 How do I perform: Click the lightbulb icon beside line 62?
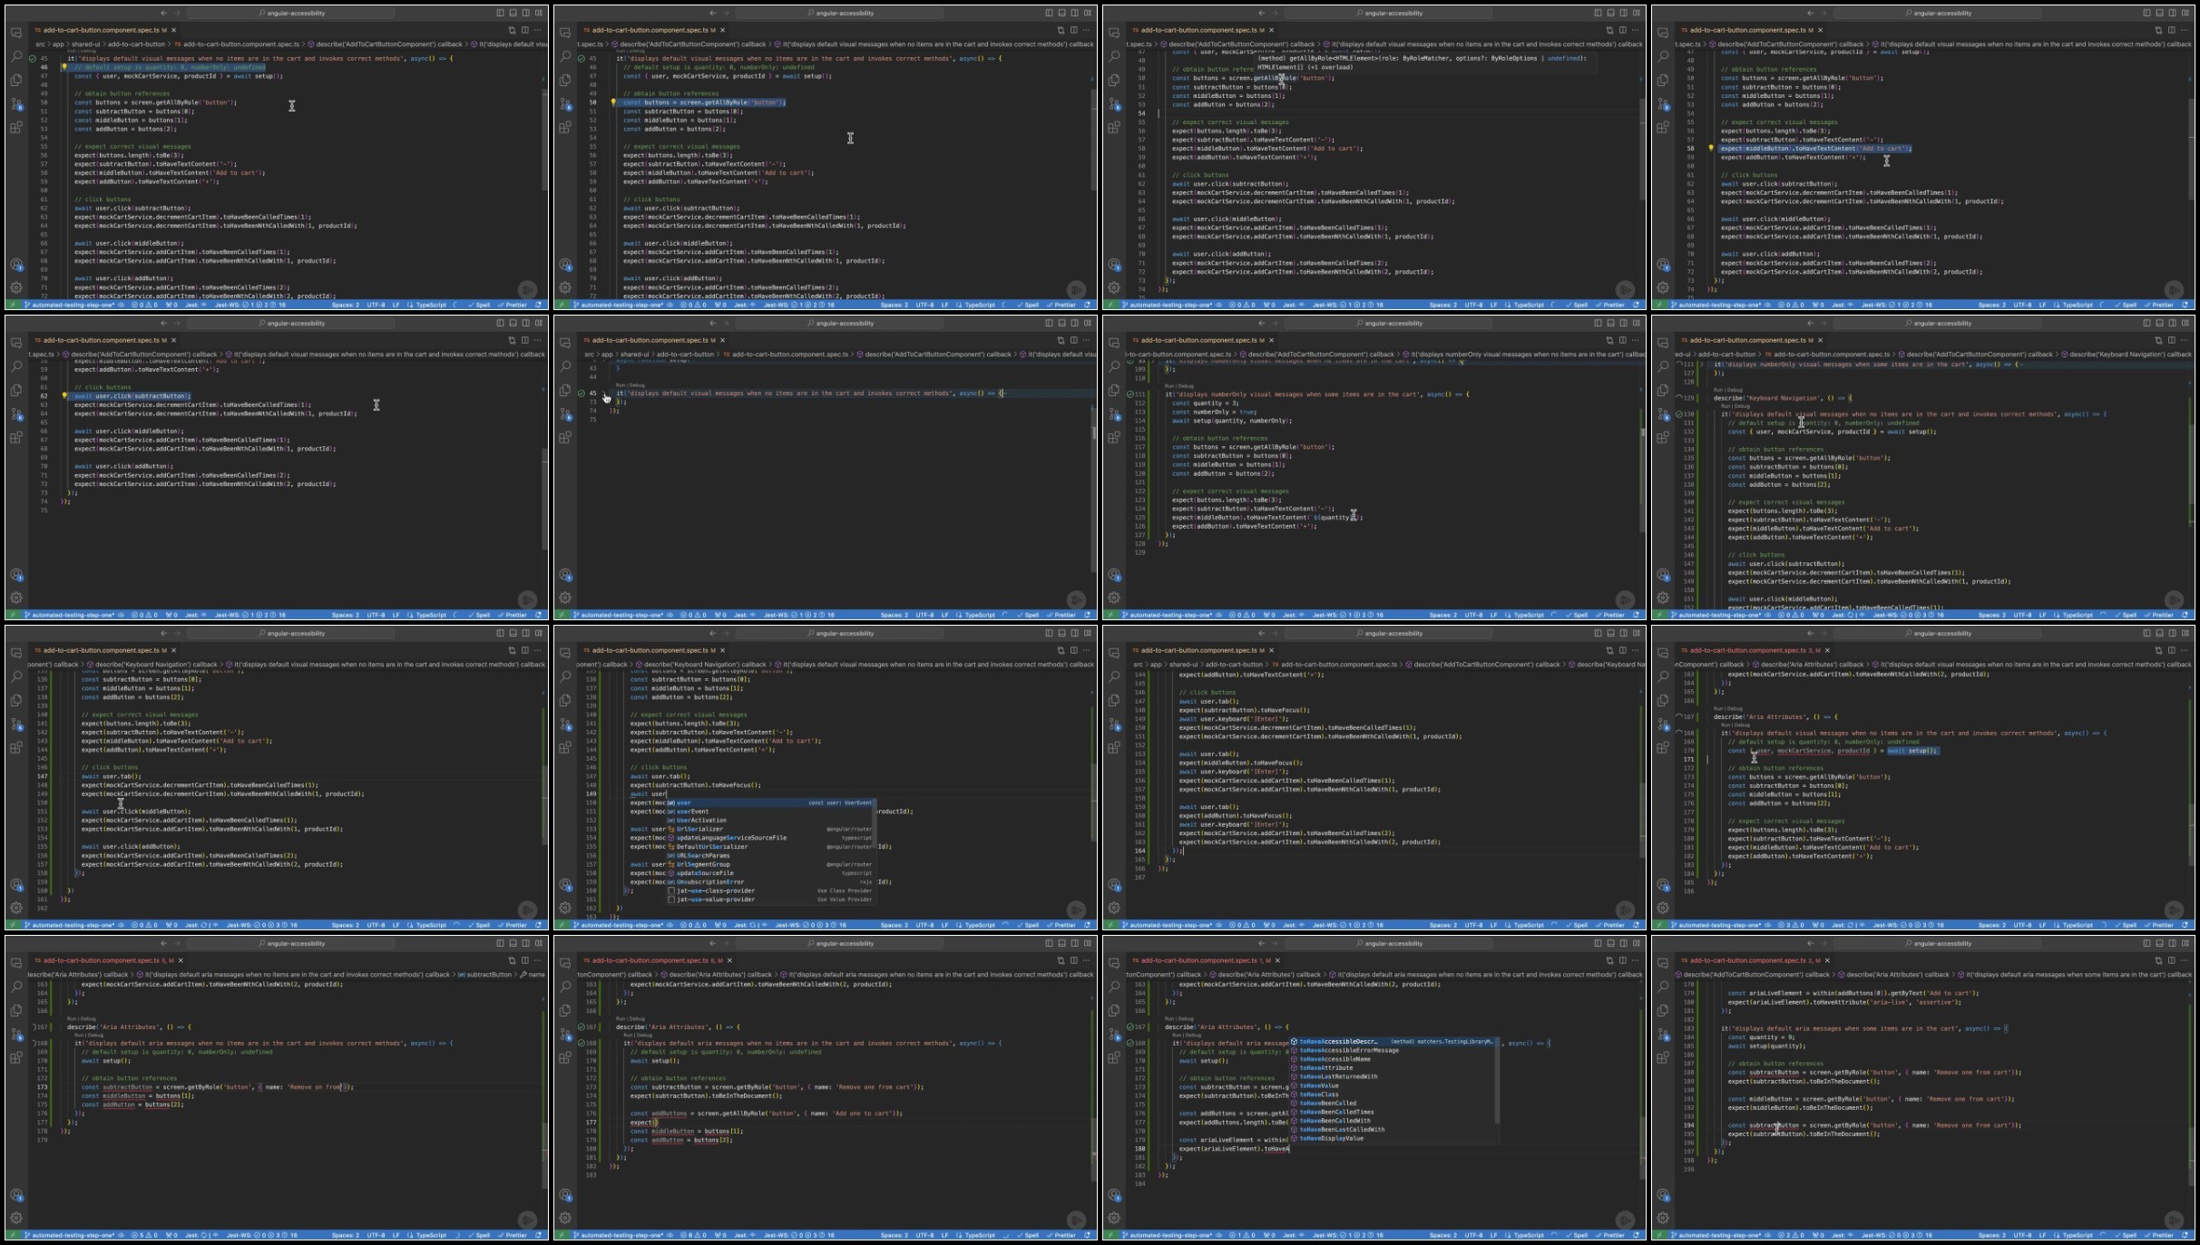(64, 395)
